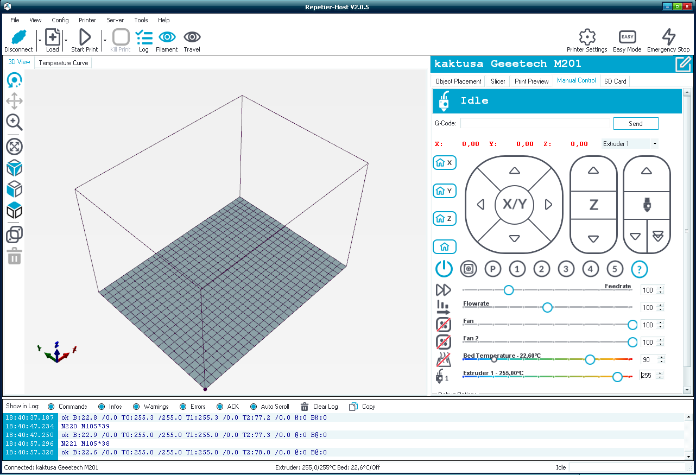The image size is (696, 475).
Task: Switch to the Slicer tab
Action: pyautogui.click(x=498, y=81)
